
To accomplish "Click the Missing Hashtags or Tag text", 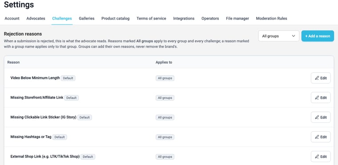I will point(31,137).
